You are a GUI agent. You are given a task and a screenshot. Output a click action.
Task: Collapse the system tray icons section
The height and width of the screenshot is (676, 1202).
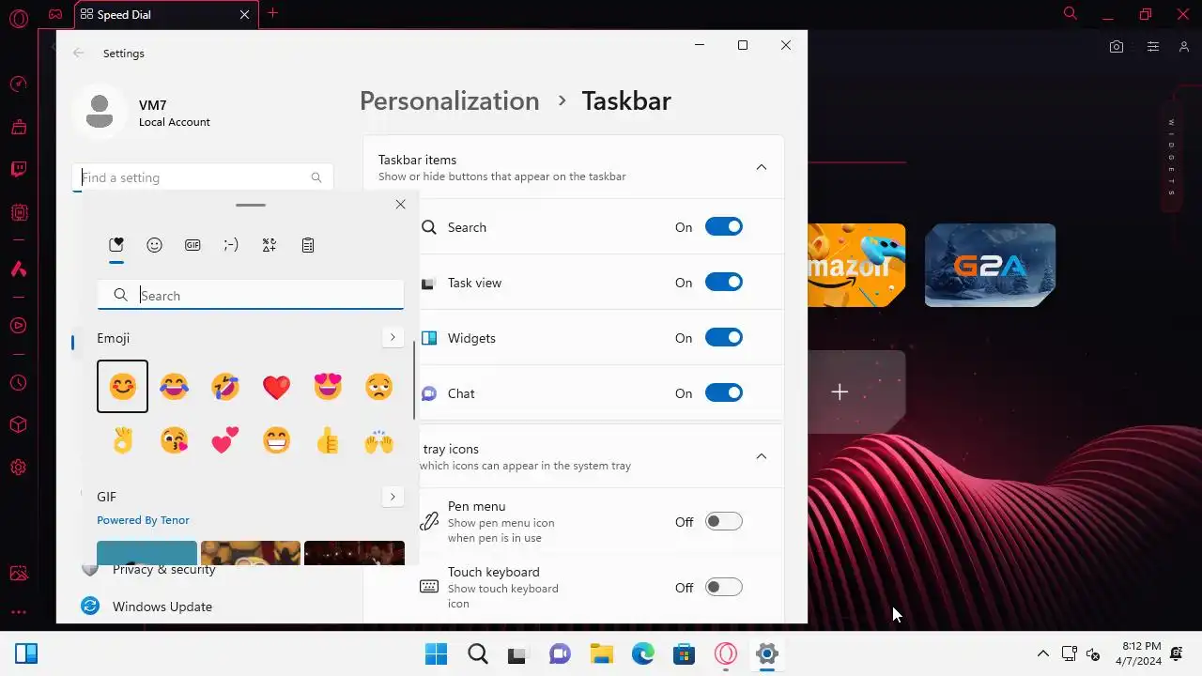tap(762, 456)
